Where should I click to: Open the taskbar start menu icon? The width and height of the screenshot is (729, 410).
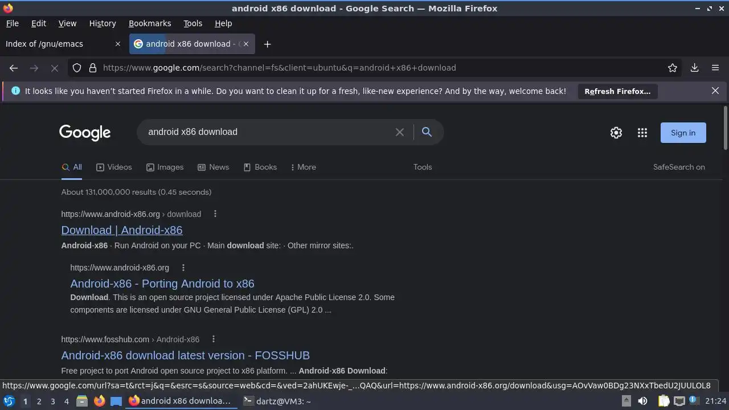(9, 401)
